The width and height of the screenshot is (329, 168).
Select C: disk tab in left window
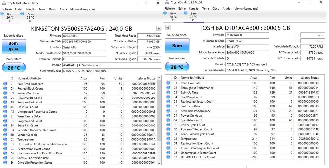point(10,18)
